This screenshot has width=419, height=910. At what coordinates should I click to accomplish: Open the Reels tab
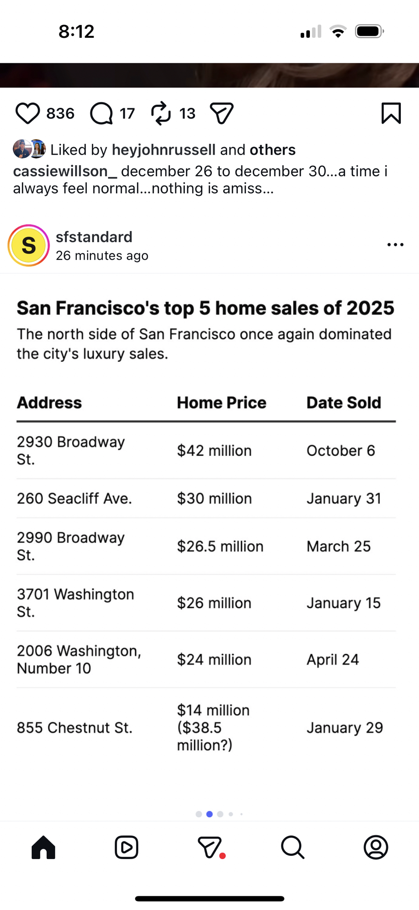click(126, 847)
